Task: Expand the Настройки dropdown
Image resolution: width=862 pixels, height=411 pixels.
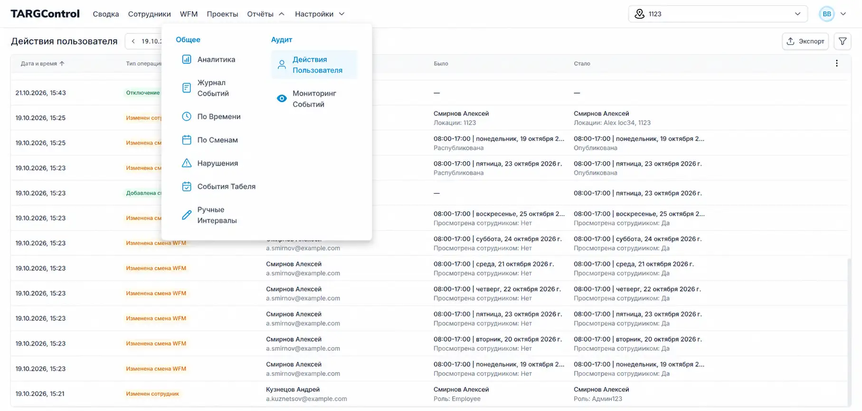Action: coord(320,14)
